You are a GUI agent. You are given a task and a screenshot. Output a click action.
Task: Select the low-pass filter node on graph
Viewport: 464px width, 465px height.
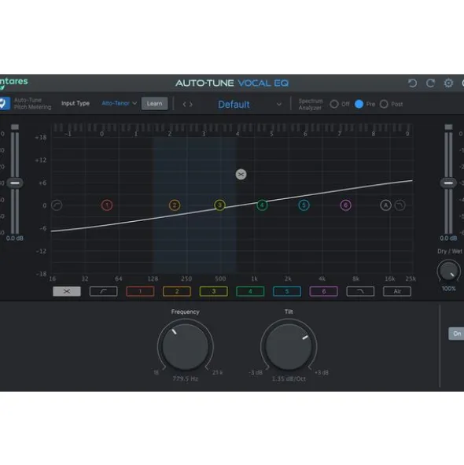(x=400, y=205)
